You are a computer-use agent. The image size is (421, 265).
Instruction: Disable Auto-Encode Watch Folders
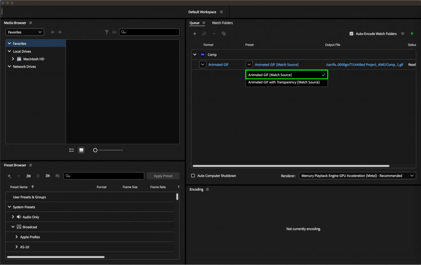coord(352,34)
